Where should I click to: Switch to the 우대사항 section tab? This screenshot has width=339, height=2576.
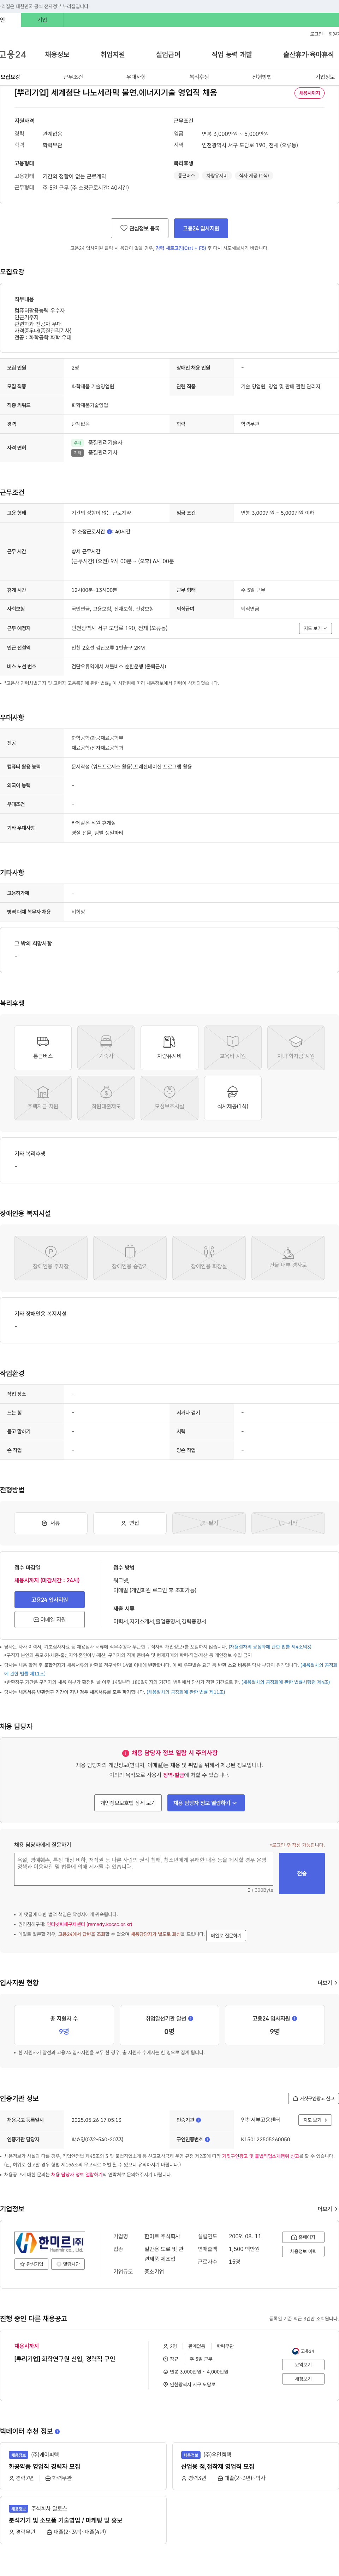coord(136,77)
